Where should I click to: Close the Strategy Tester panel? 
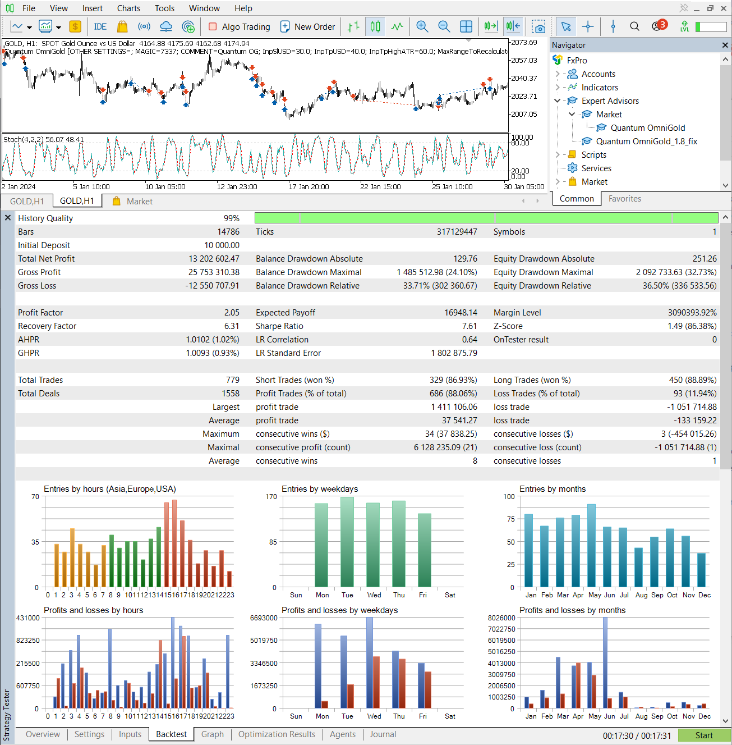pyautogui.click(x=8, y=218)
